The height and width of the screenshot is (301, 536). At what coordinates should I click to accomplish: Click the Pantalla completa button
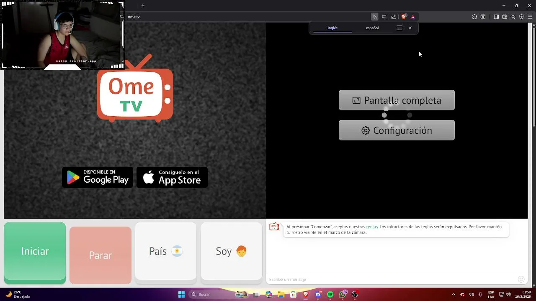(x=397, y=100)
